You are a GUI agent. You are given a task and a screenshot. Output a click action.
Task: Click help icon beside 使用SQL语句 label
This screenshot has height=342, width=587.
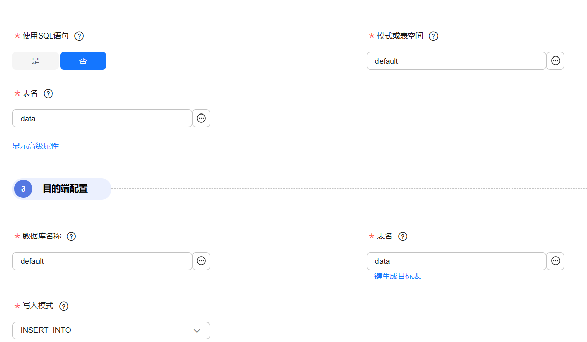point(79,36)
